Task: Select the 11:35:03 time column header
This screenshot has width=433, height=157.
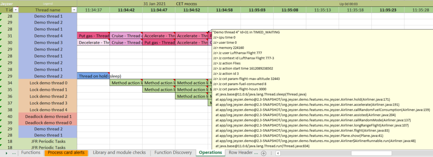Action: tap(257, 10)
